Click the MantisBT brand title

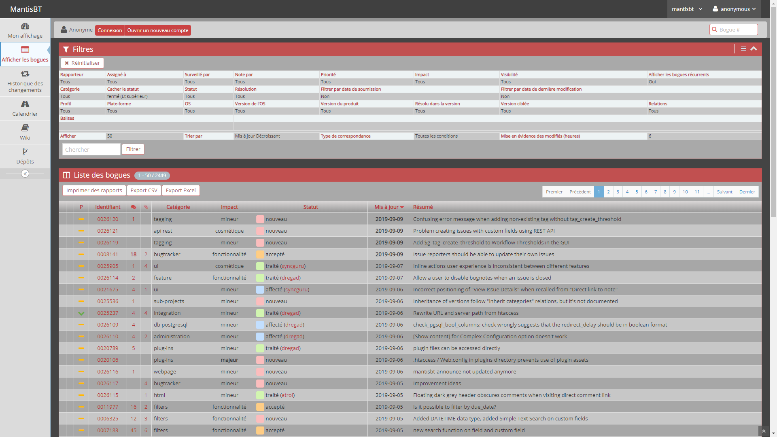click(26, 9)
